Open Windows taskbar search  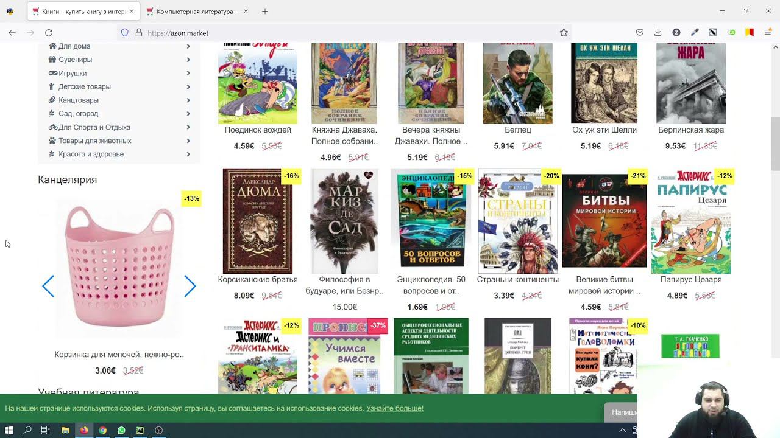pos(27,430)
